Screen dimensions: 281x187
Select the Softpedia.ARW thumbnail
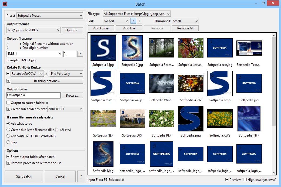coord(191,83)
